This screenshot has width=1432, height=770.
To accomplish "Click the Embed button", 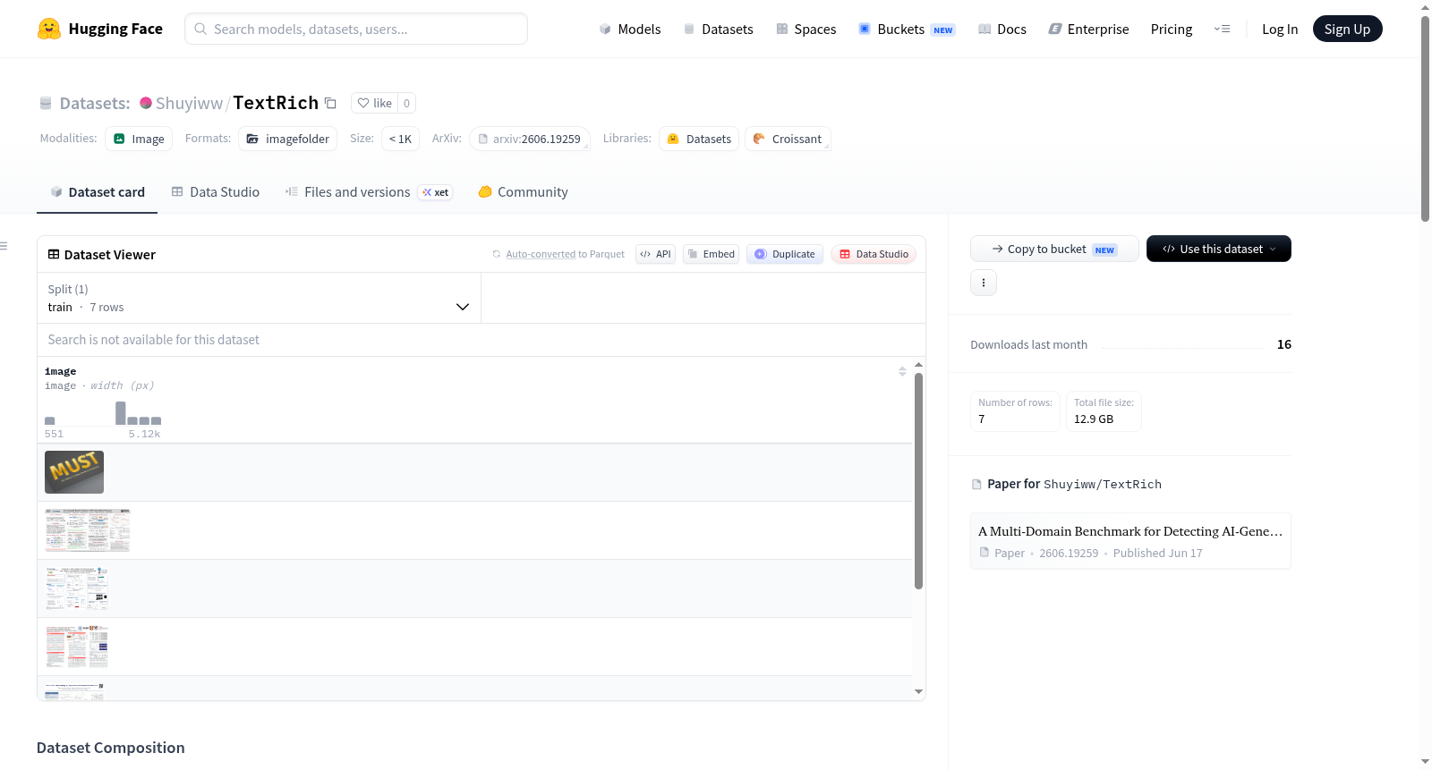I will [711, 254].
